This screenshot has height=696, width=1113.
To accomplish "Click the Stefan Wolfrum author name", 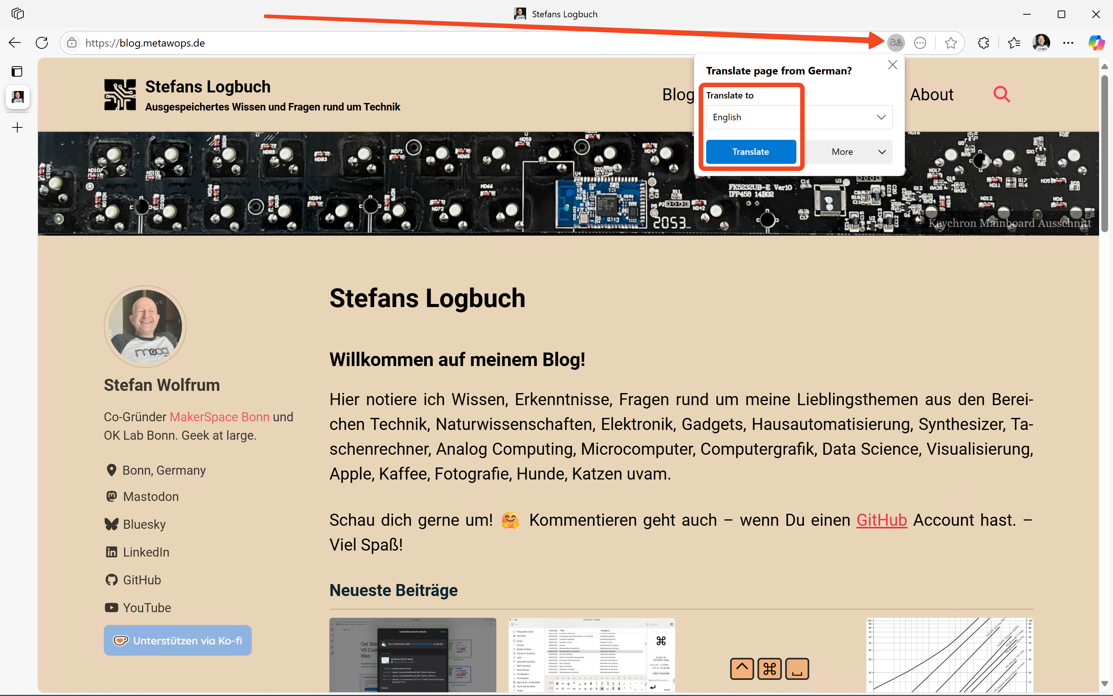I will [x=162, y=385].
